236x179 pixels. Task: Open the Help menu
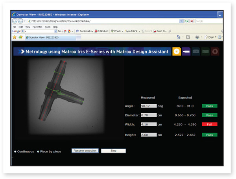[55, 27]
